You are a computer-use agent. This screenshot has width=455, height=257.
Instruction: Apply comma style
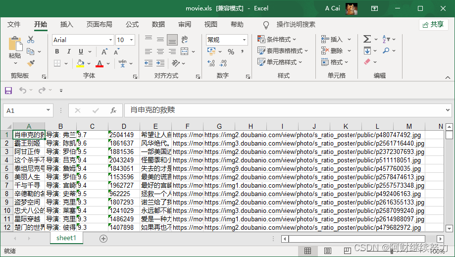point(242,51)
